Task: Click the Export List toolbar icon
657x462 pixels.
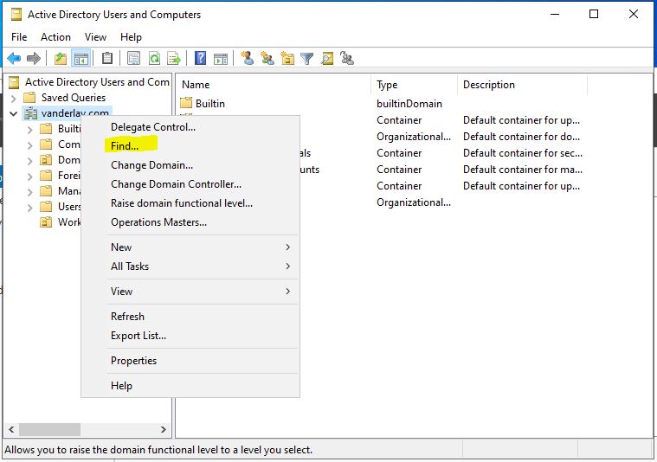Action: tap(174, 58)
